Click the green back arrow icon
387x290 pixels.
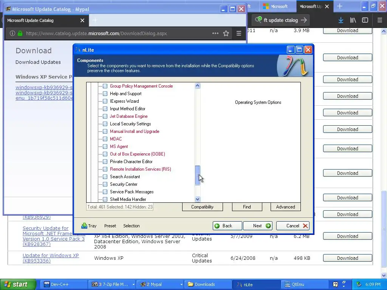tap(217, 226)
